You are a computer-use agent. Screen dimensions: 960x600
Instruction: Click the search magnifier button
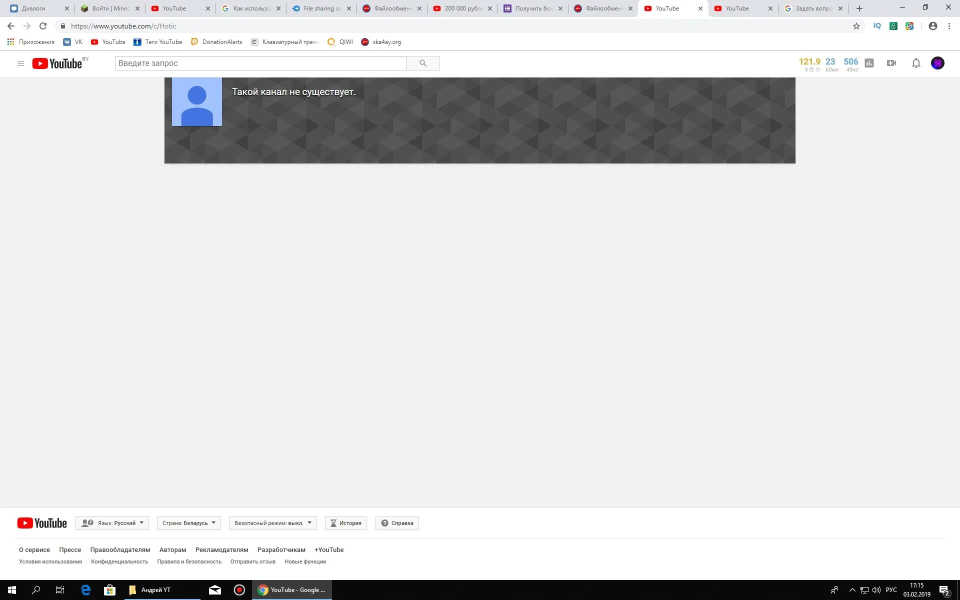click(x=423, y=63)
